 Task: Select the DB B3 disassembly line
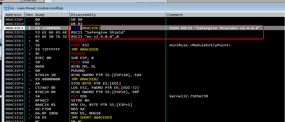(x=77, y=24)
